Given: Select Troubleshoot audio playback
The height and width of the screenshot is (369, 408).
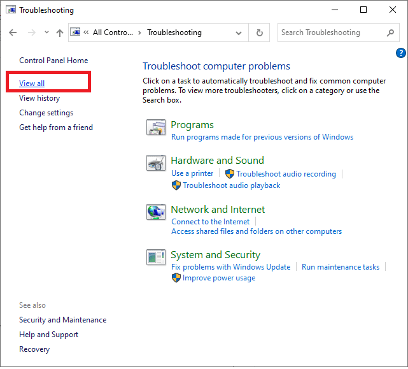Looking at the screenshot, I should click(232, 185).
